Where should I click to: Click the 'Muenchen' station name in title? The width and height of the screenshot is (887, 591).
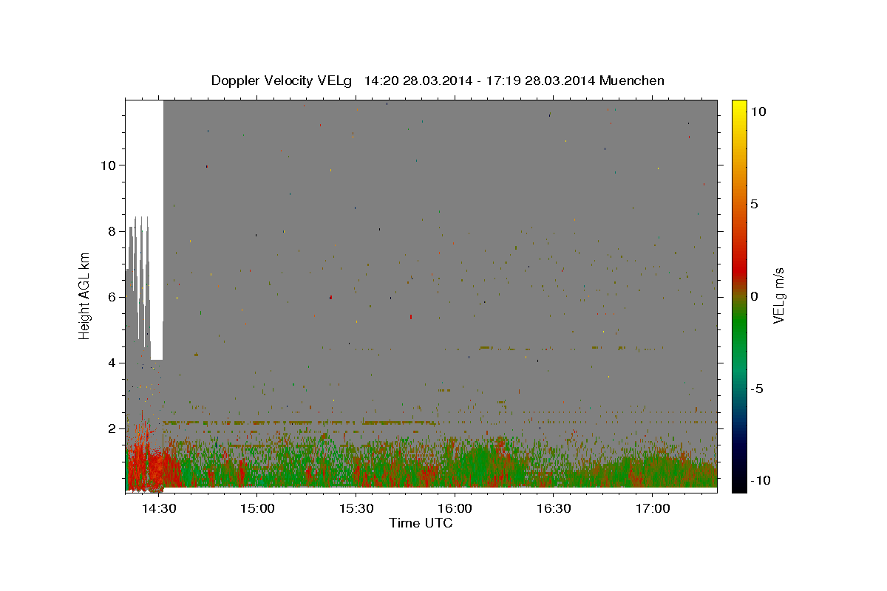(632, 81)
